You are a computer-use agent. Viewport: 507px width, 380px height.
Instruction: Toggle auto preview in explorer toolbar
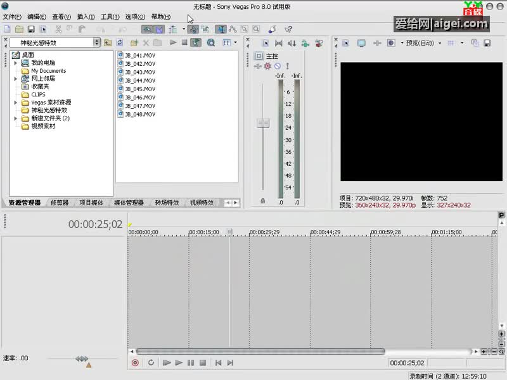tap(196, 42)
